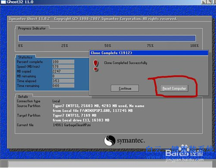Click the red exclamation warning icon
This screenshot has height=168, width=216.
click(x=96, y=66)
